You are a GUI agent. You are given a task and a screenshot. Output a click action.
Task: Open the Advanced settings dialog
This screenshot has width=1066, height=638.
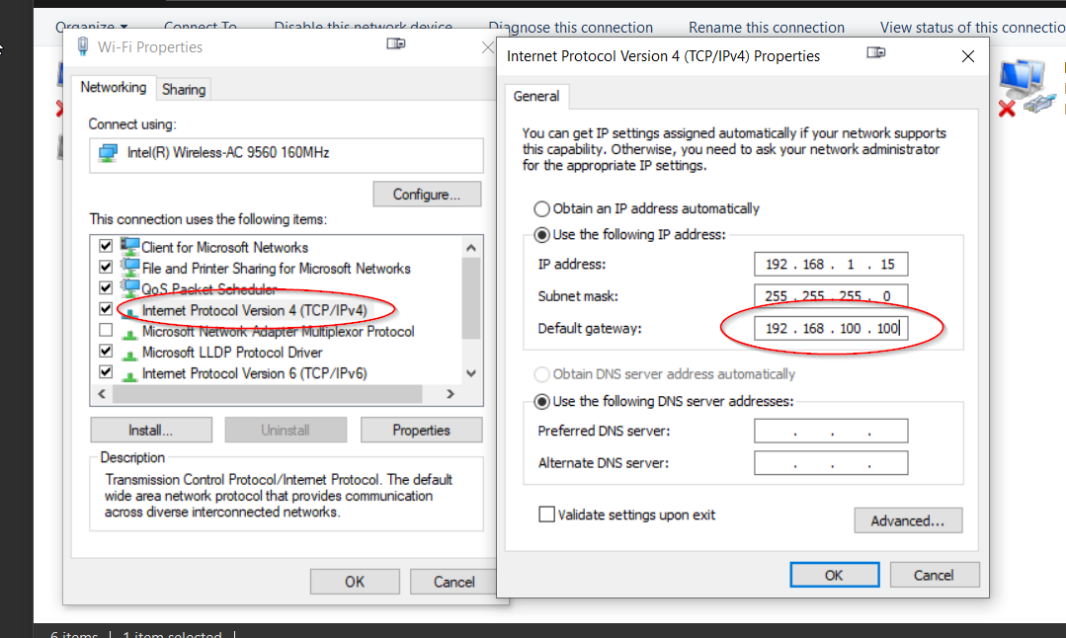click(x=908, y=520)
